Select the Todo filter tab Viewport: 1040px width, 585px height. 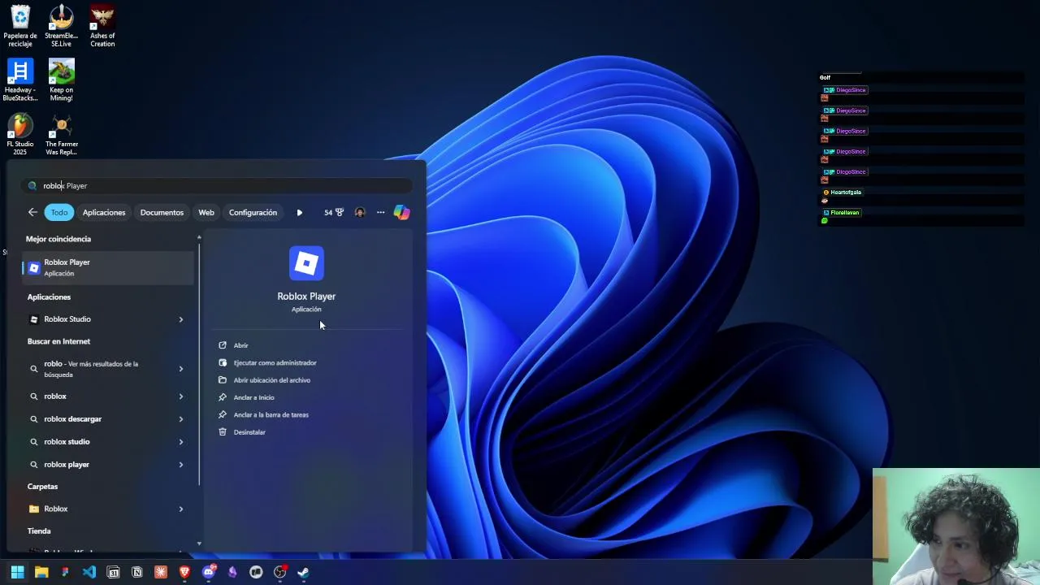[59, 212]
